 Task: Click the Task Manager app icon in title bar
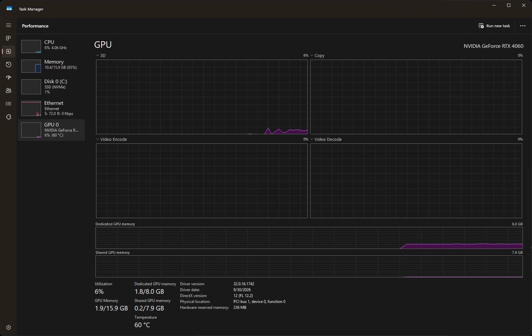click(9, 8)
